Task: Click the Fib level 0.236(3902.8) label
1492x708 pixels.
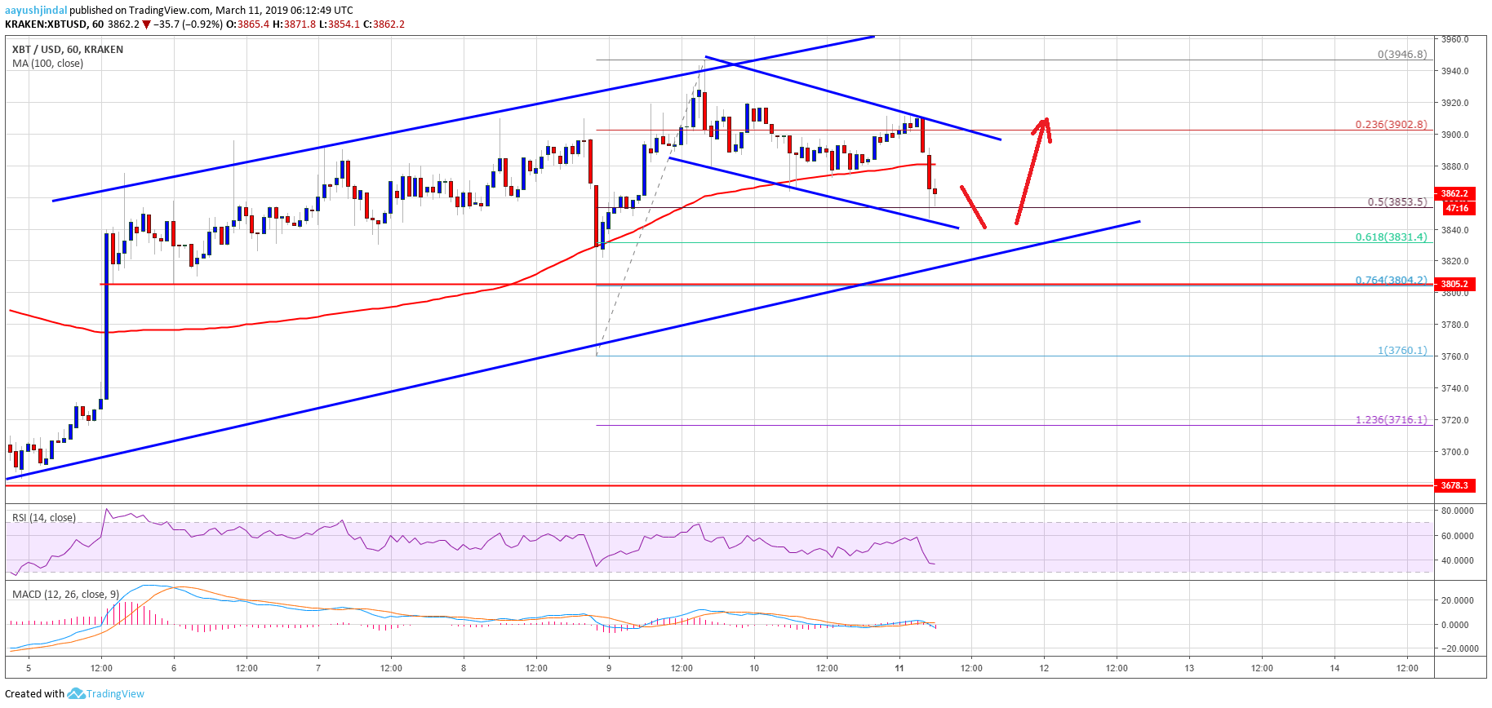Action: 1392,125
